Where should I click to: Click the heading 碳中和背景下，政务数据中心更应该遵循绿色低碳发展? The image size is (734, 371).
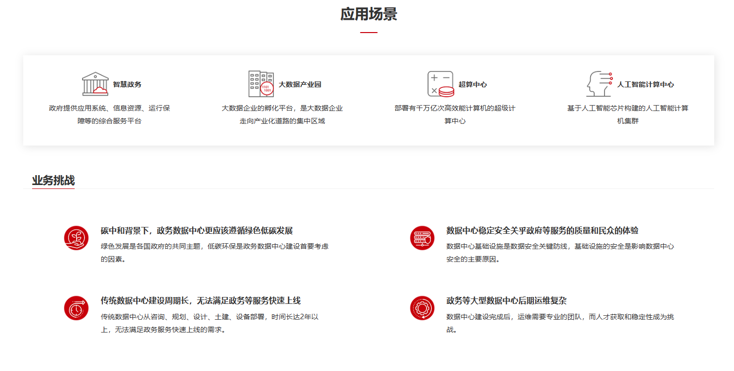pyautogui.click(x=197, y=230)
